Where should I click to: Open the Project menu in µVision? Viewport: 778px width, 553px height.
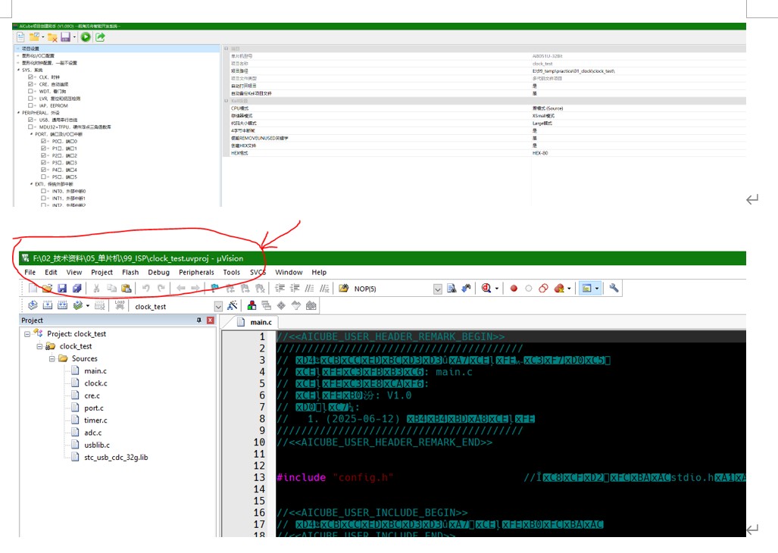pyautogui.click(x=102, y=272)
